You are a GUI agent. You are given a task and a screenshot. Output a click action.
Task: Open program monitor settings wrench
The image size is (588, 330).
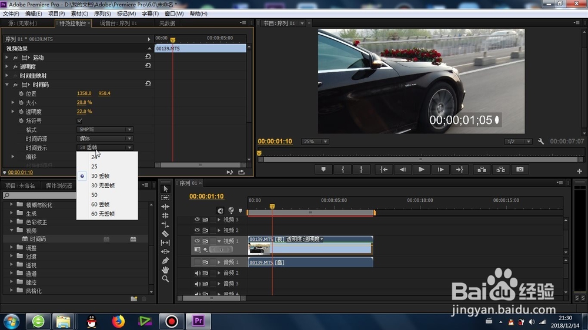click(541, 141)
